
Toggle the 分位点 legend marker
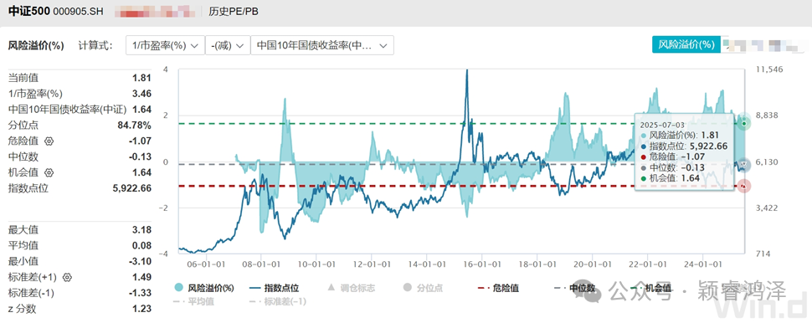(x=423, y=288)
